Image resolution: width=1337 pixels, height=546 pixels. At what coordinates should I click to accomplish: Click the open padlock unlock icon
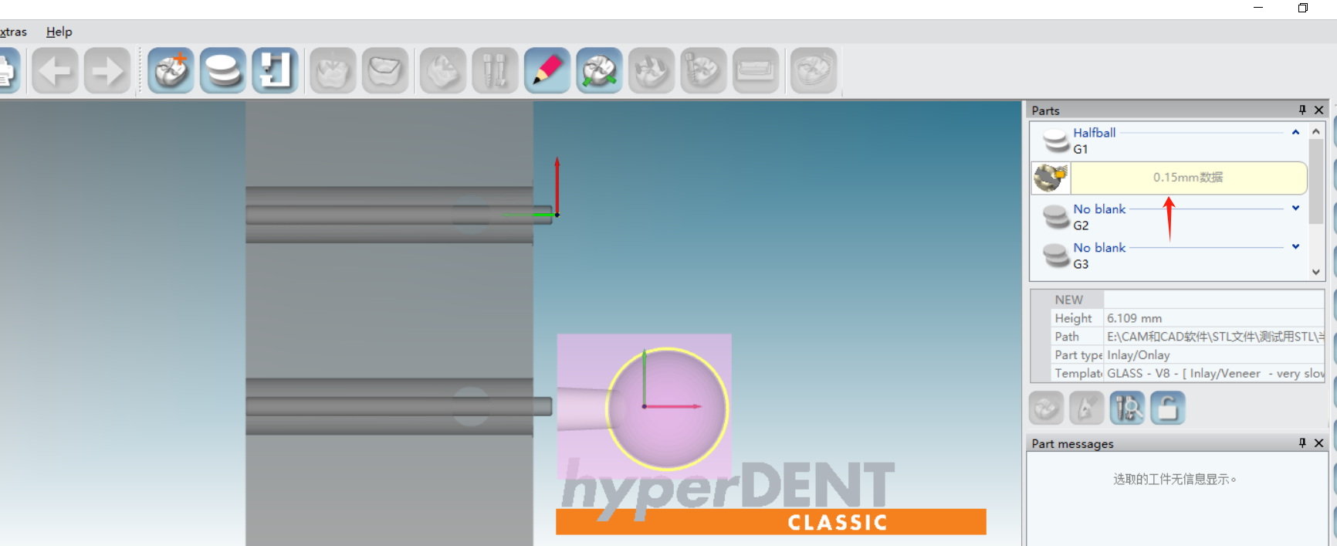1167,408
